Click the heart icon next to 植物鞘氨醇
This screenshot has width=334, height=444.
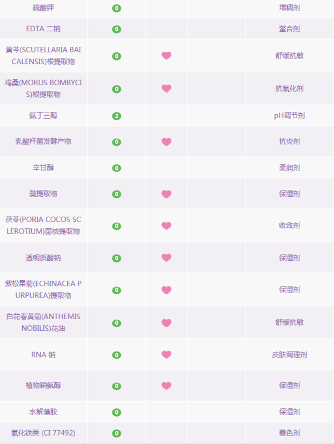(x=166, y=386)
